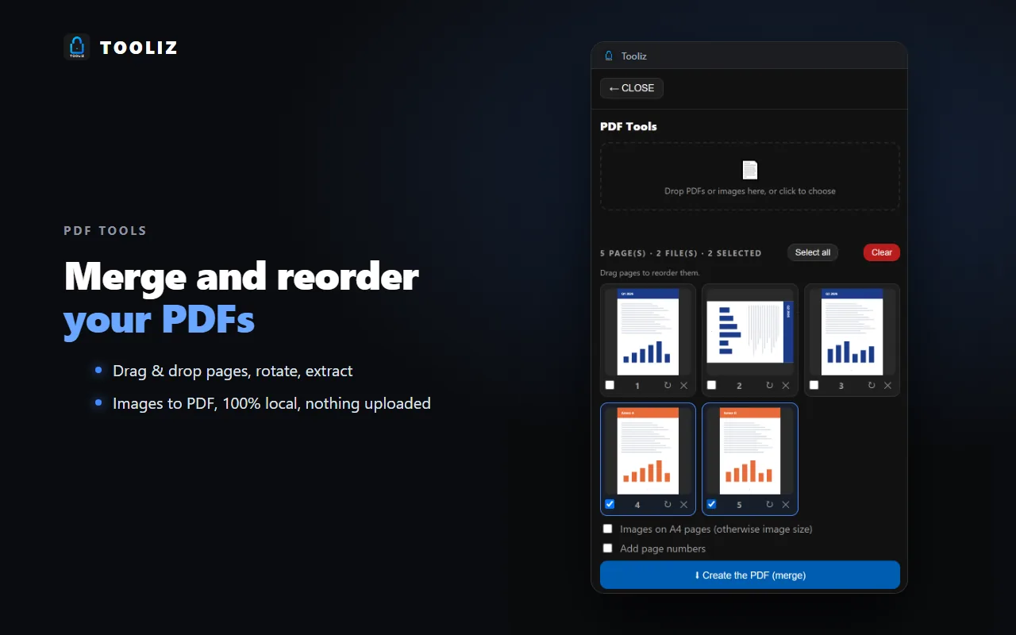Click 'Drag & drop pages, rotate, extract' bullet

pos(233,371)
